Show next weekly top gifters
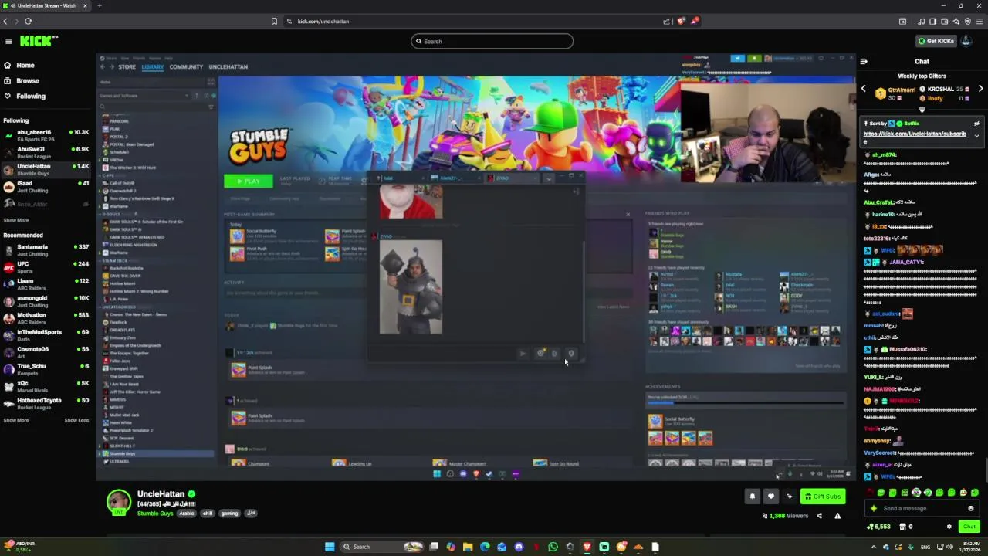 pos(980,90)
